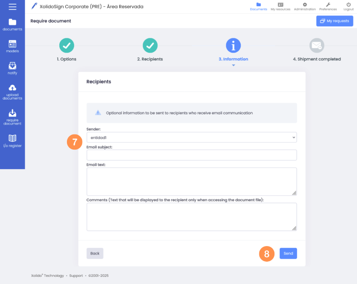Open the i/o register book icon

pyautogui.click(x=12, y=138)
